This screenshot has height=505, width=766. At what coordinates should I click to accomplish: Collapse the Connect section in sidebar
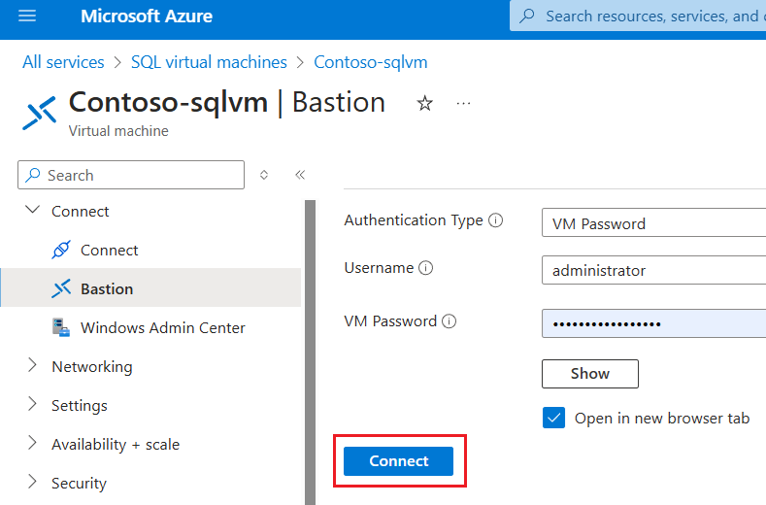[32, 211]
